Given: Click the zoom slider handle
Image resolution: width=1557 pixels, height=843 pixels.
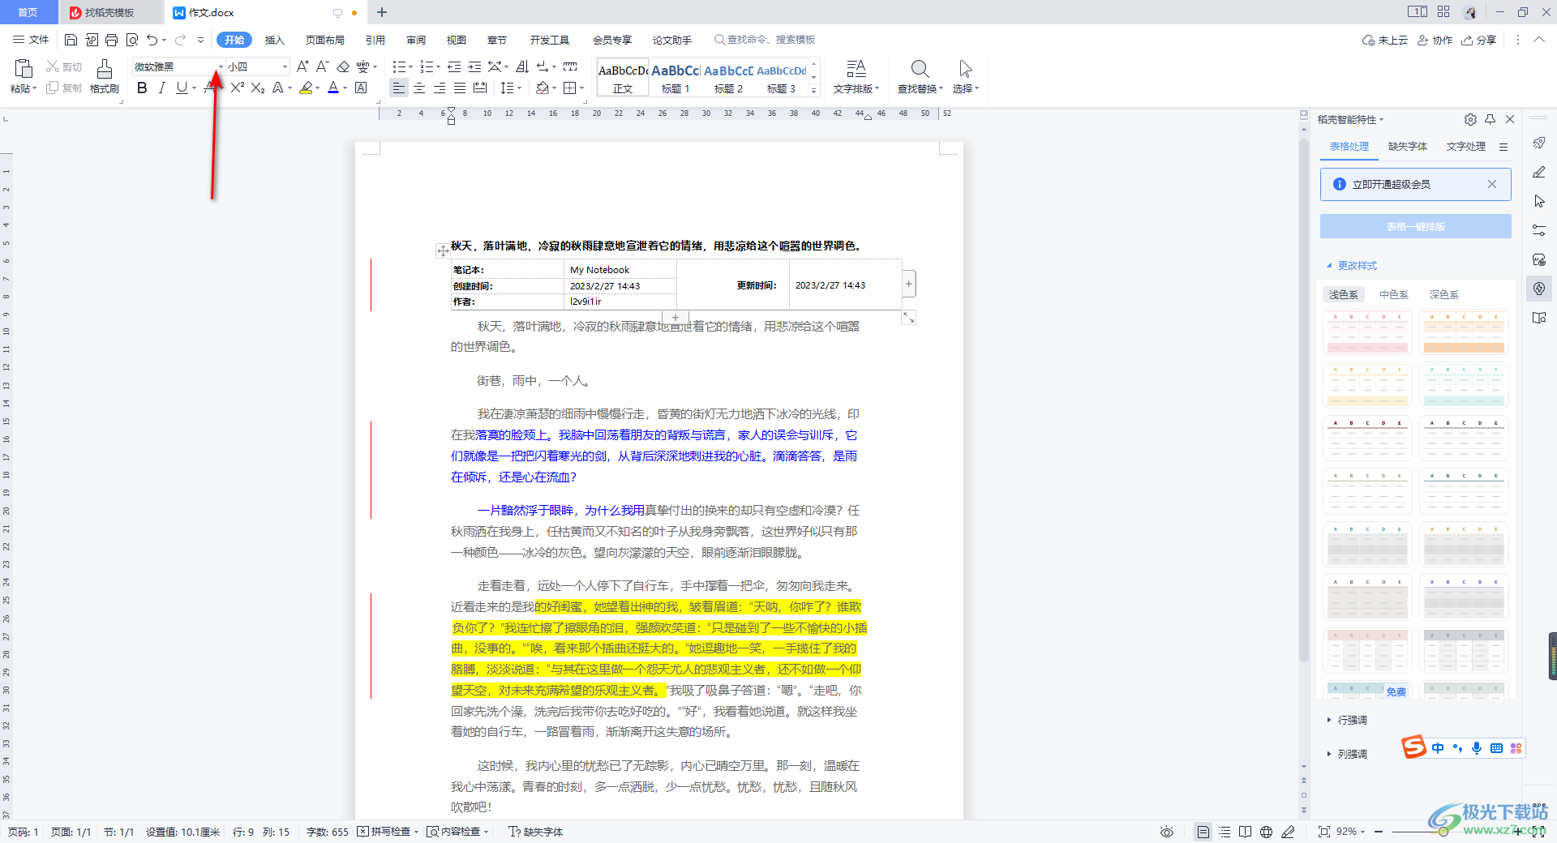Looking at the screenshot, I should click(1443, 832).
